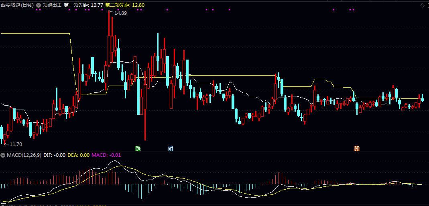The width and height of the screenshot is (429, 206).
Task: Expand the MACD indicator dropdown arrow
Action: [3, 155]
